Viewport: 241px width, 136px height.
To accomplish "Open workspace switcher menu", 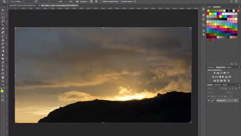I will pos(236,2).
